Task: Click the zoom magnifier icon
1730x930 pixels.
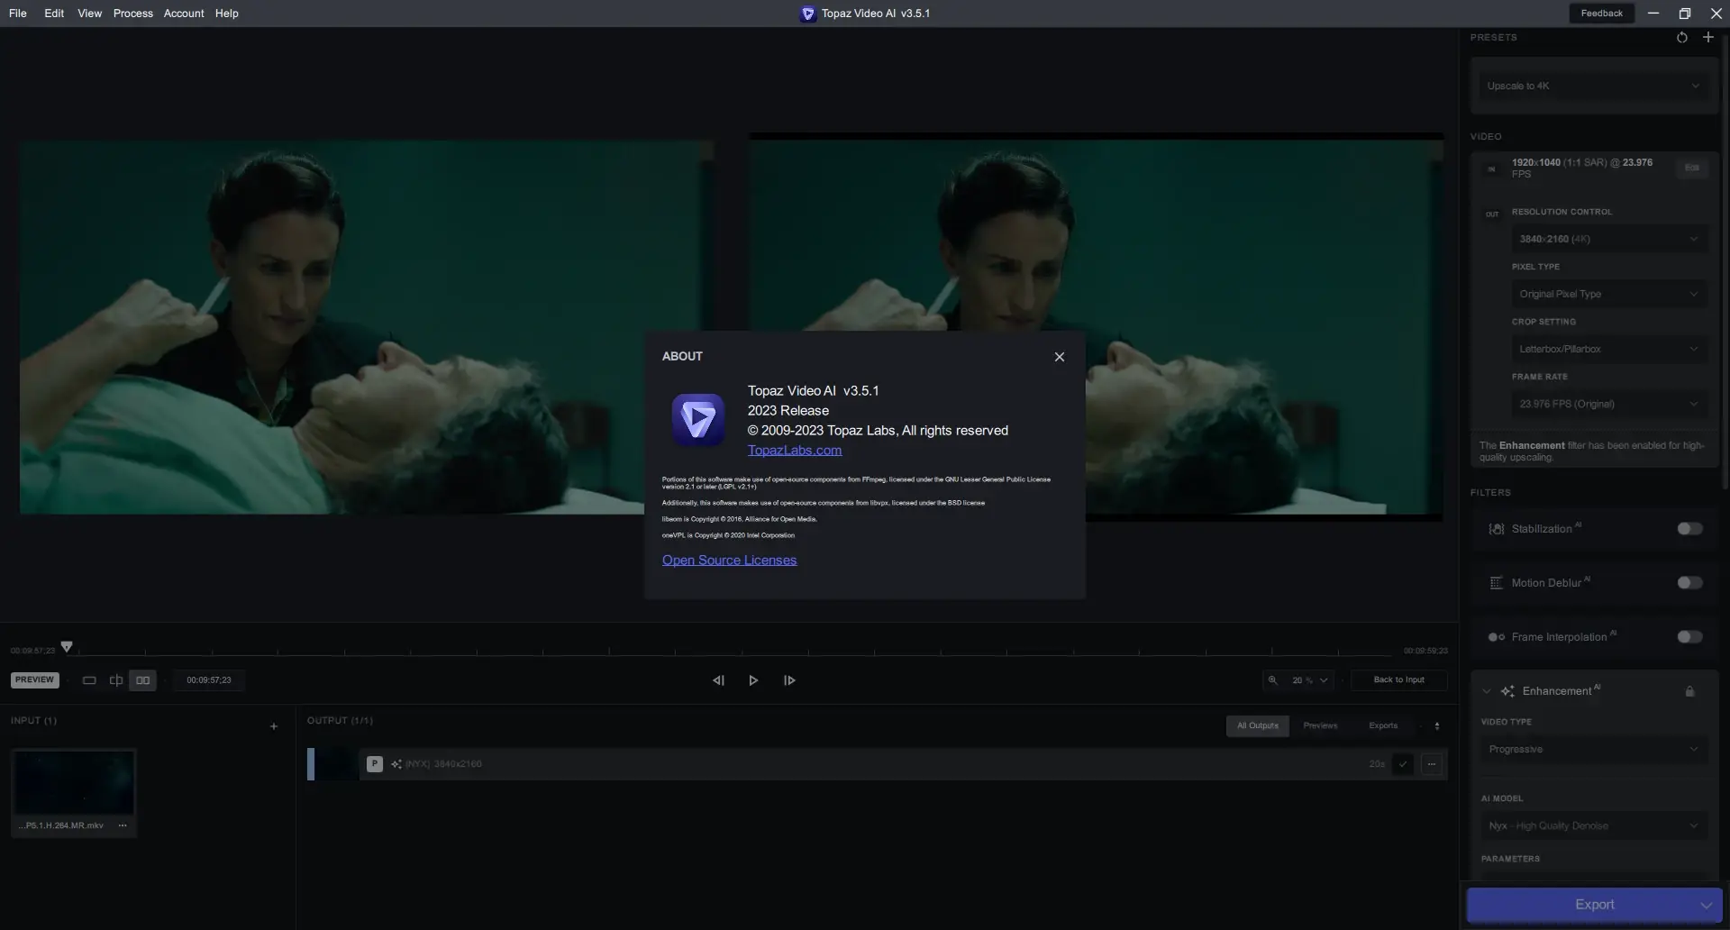Action: [x=1272, y=680]
